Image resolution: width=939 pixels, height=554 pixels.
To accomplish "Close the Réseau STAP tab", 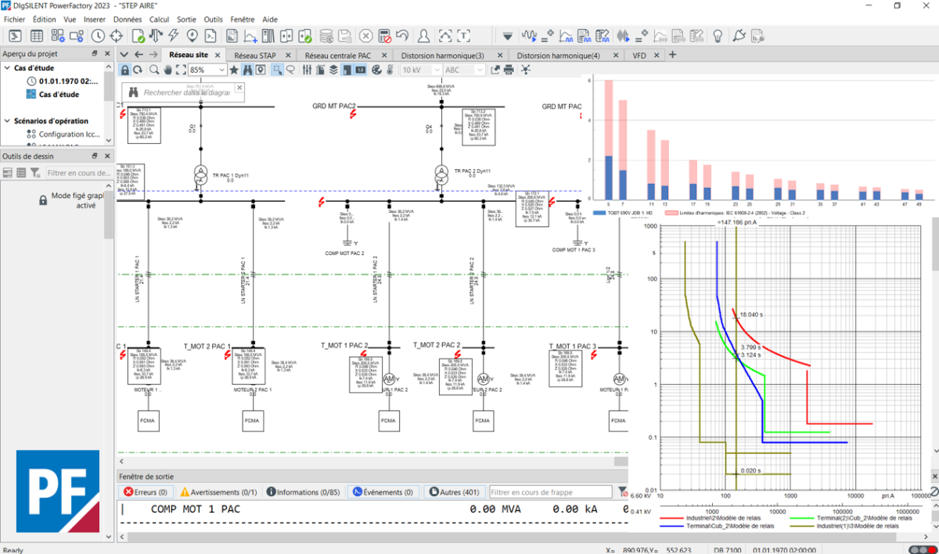I will pos(288,56).
